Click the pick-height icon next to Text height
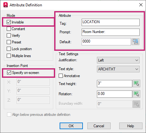The height and width of the screenshot is (133, 146). coord(136,83)
